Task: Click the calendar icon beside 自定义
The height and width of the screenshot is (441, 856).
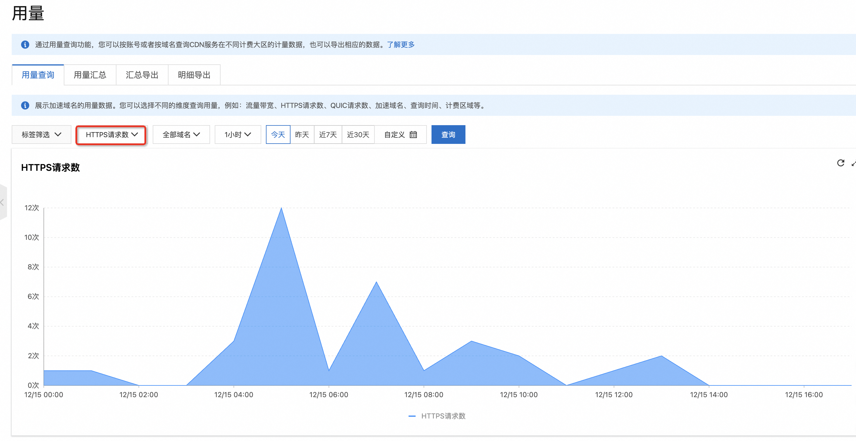Action: [x=413, y=135]
